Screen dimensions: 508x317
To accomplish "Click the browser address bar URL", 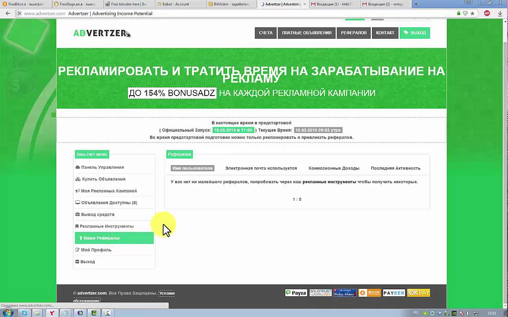I will (45, 13).
